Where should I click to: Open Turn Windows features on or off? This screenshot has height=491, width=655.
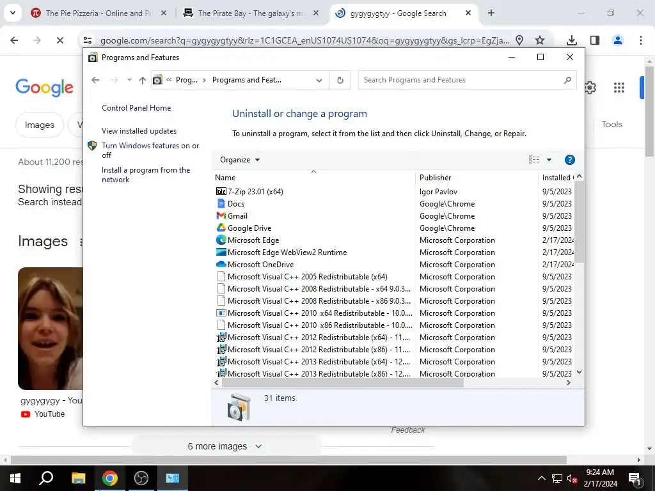(x=150, y=150)
